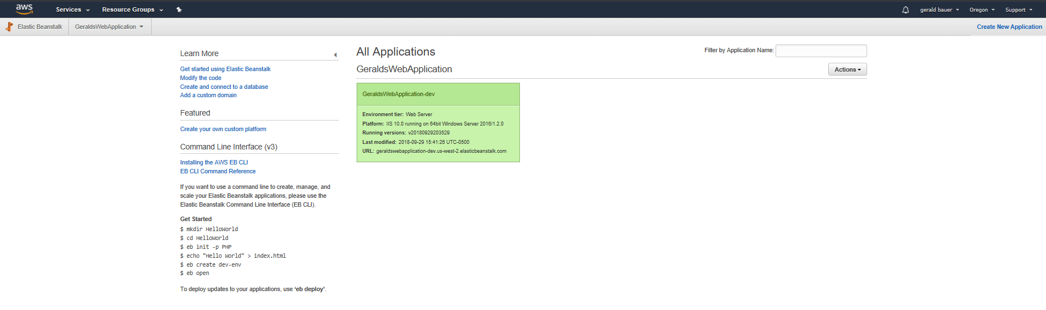
Task: Focus the Filter by Application Name field
Action: coord(821,51)
